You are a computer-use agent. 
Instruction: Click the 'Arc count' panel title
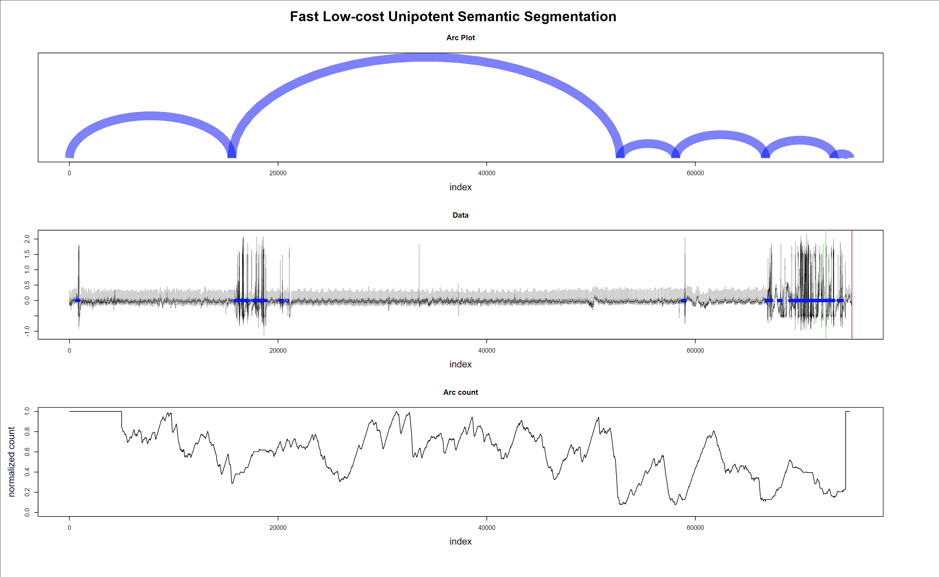pos(460,392)
